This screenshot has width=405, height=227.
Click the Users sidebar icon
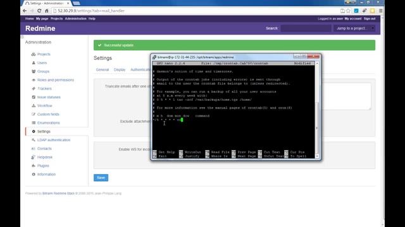click(34, 63)
